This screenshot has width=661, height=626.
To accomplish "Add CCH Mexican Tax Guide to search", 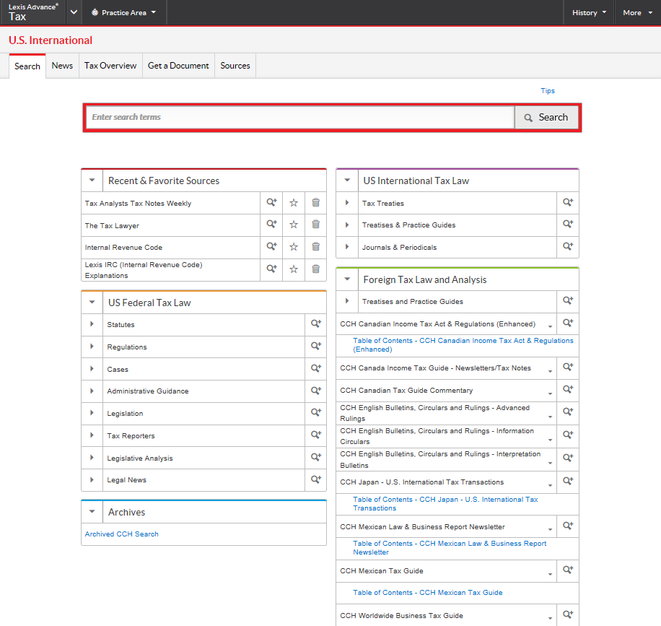I will (568, 570).
